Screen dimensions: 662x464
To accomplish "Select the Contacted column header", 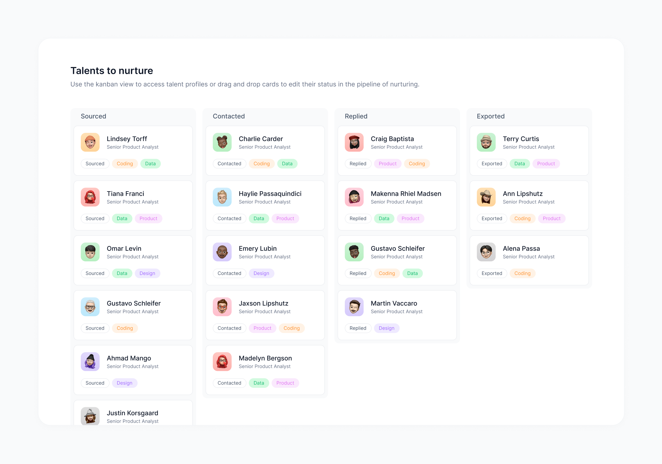I will click(229, 116).
